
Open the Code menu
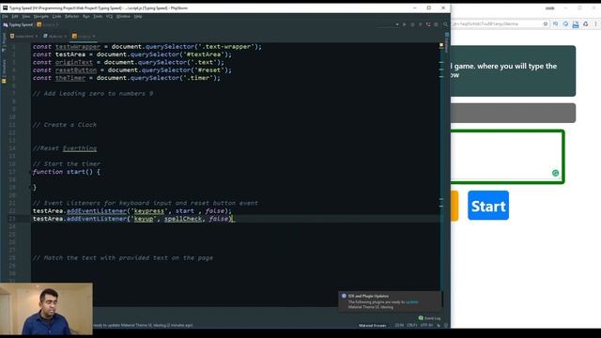56,17
